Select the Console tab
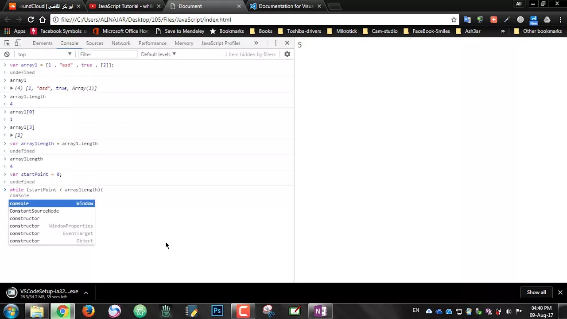The height and width of the screenshot is (319, 567). pyautogui.click(x=69, y=43)
